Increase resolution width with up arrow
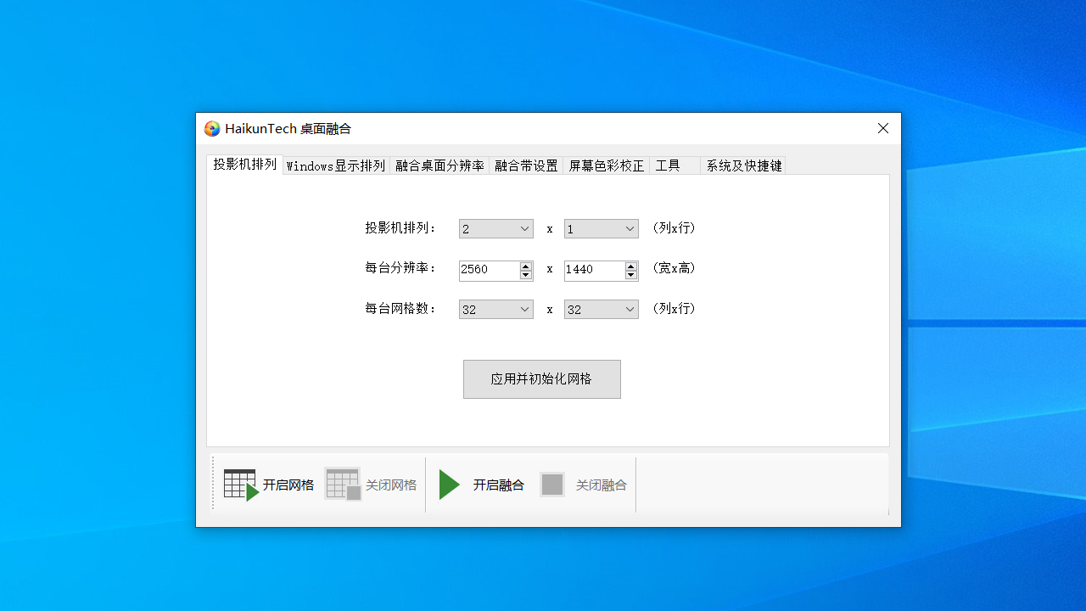Screen dimensions: 1086x611 click(x=526, y=266)
